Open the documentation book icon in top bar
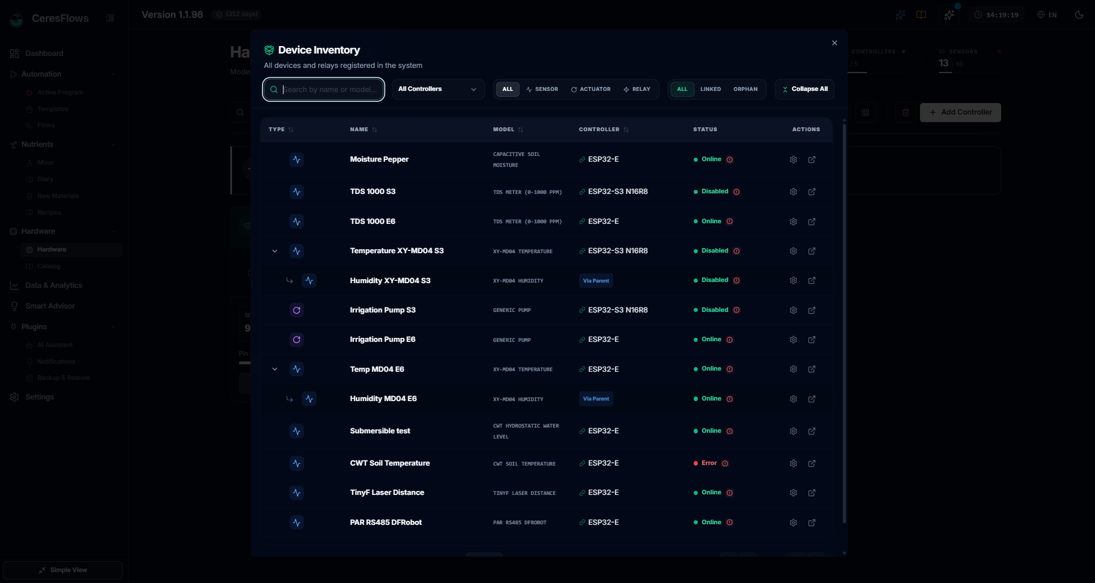 click(x=921, y=15)
